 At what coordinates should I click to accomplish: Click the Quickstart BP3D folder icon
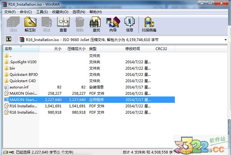(6, 74)
